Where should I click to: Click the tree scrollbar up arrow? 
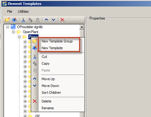point(82,27)
